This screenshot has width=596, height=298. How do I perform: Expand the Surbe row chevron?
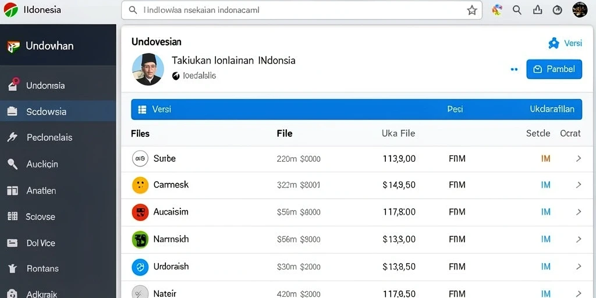[579, 158]
